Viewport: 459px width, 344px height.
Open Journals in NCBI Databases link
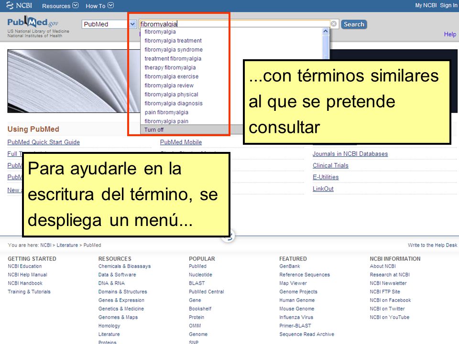point(350,154)
